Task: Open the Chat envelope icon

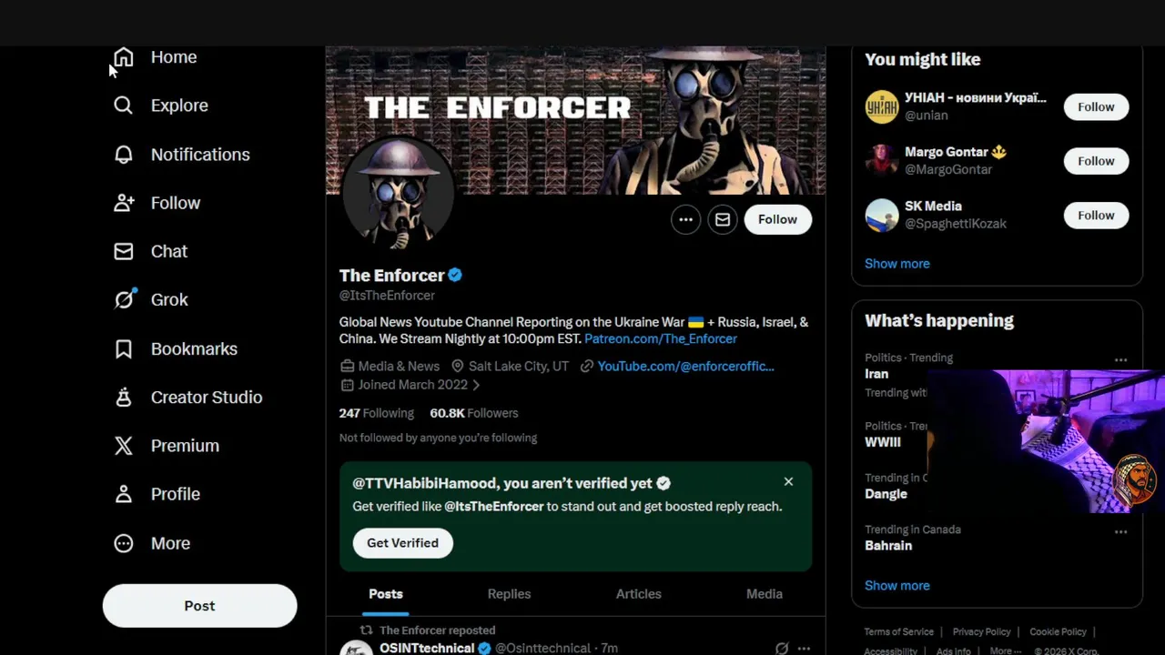Action: (x=124, y=251)
